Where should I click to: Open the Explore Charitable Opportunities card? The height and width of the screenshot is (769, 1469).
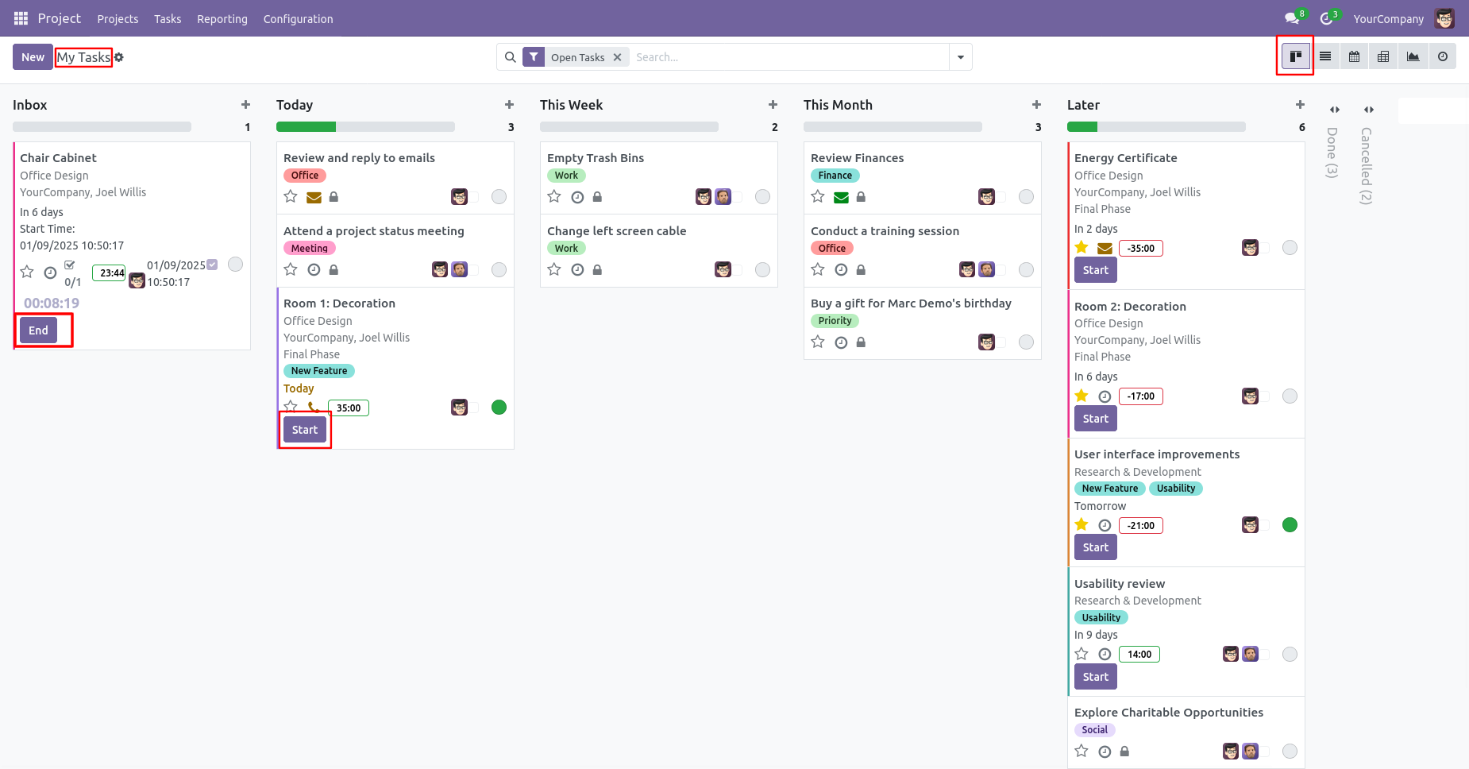pyautogui.click(x=1186, y=732)
